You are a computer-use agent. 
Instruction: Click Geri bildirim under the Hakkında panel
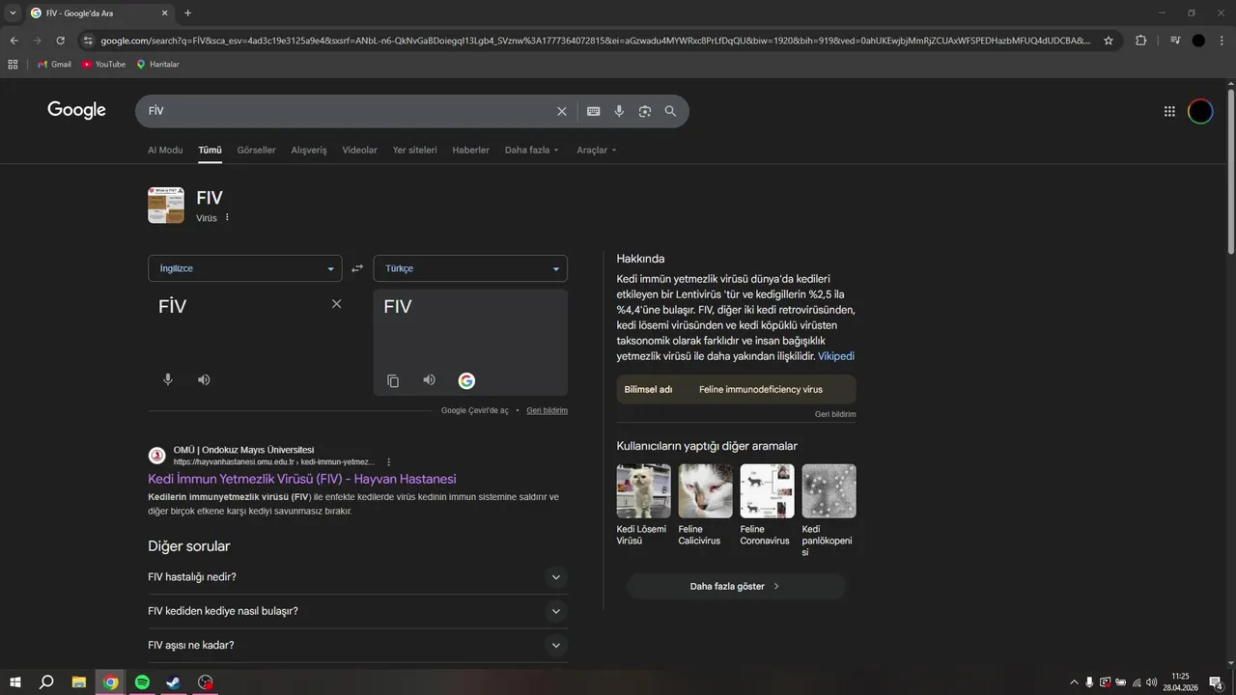click(x=835, y=414)
